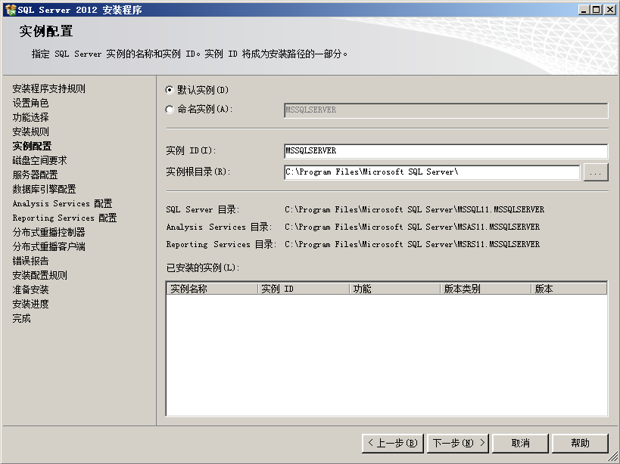Click the 安装配置规则 step in sidebar
Screen dimensions: 620x464
click(40, 275)
